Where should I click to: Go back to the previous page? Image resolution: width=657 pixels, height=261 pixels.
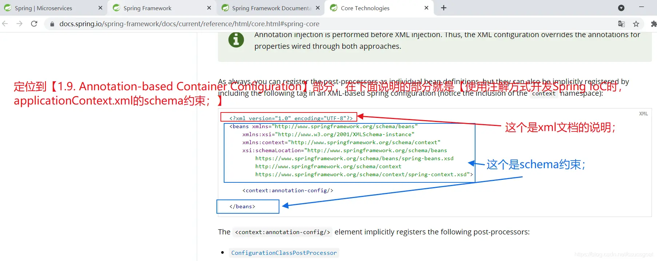tap(5, 24)
